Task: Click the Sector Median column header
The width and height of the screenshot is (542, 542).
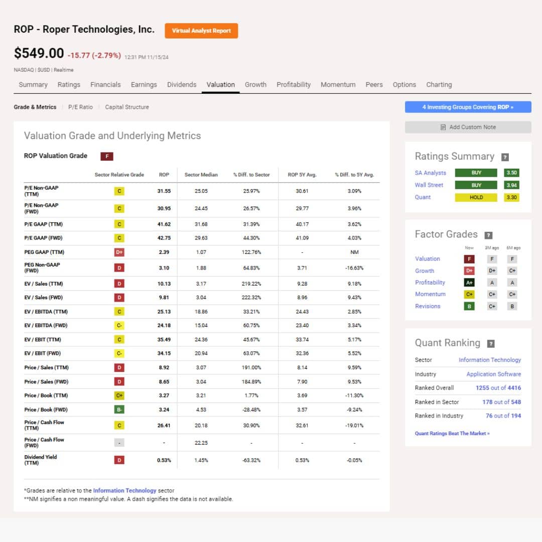Action: pos(201,175)
